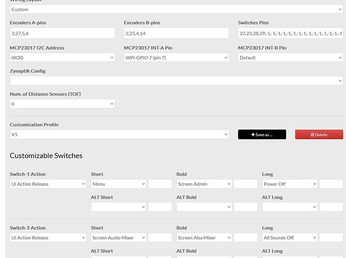Open Switch-2 Long All Sounds Off dropdown

coord(289,238)
